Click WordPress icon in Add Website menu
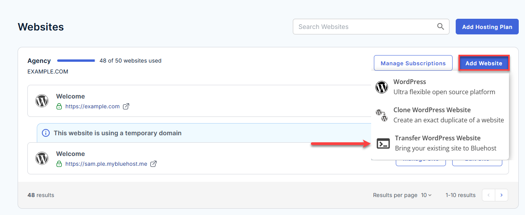This screenshot has width=525, height=215. (382, 87)
